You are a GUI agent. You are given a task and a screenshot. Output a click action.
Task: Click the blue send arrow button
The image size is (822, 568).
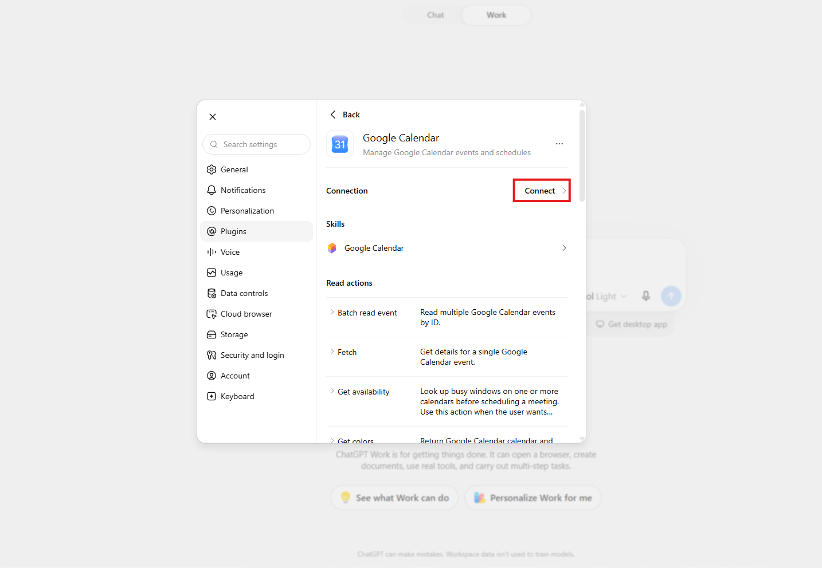(671, 296)
